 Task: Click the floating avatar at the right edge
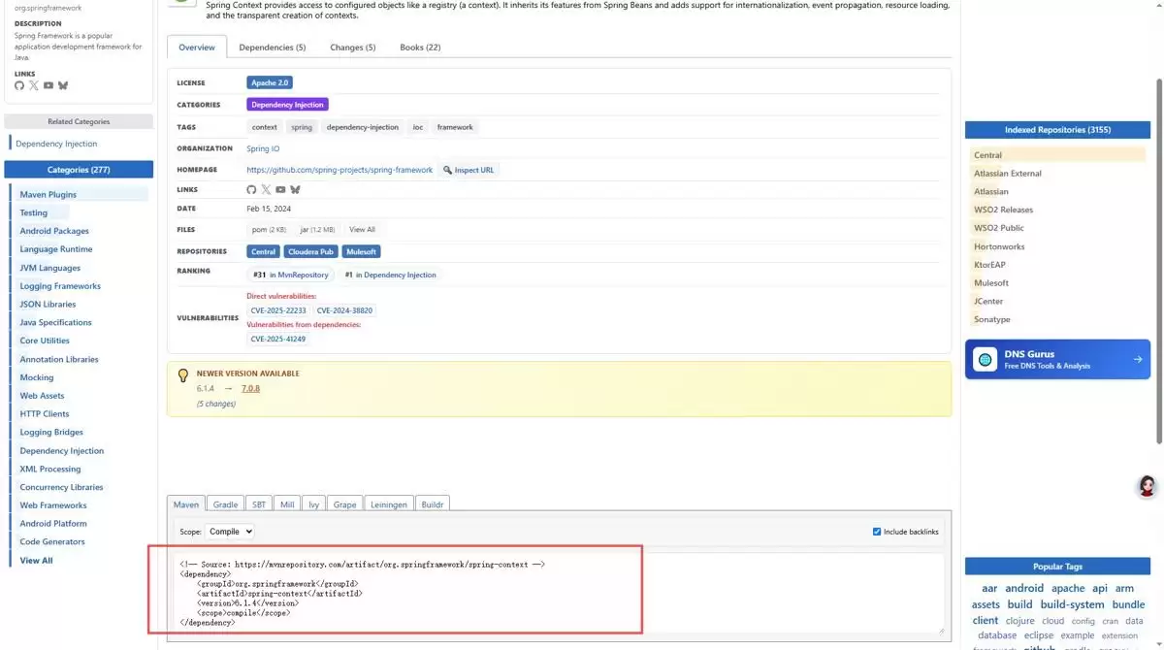pos(1148,487)
